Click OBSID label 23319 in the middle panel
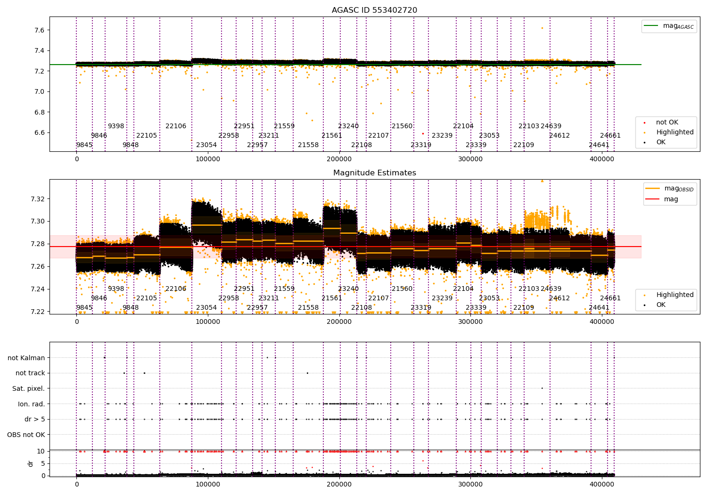707x495 pixels. click(421, 308)
